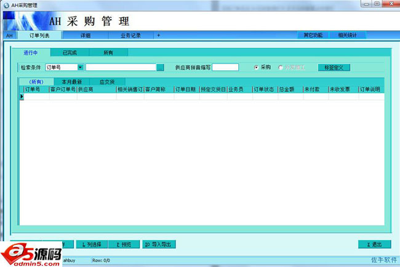Click the current row indicator arrow
This screenshot has width=400, height=267.
(22, 97)
